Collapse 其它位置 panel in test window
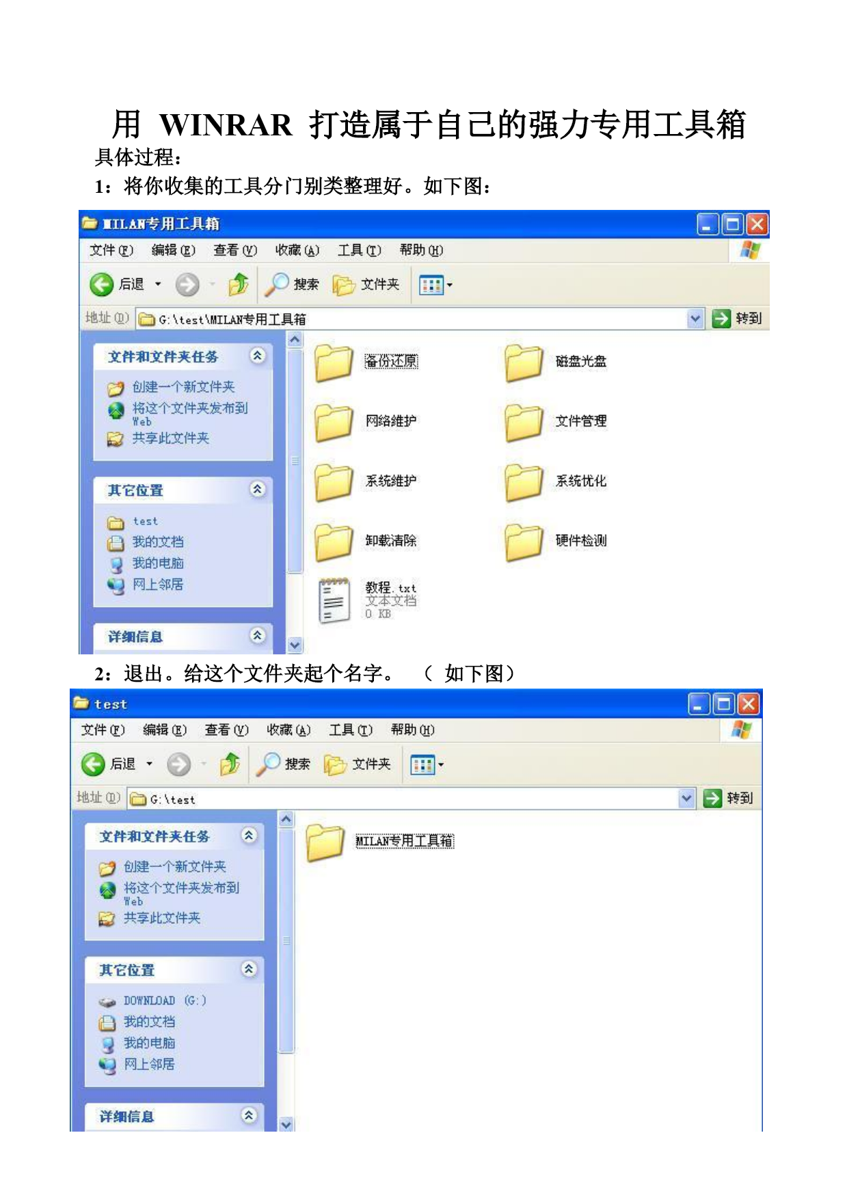This screenshot has height=1200, width=847. tap(249, 969)
